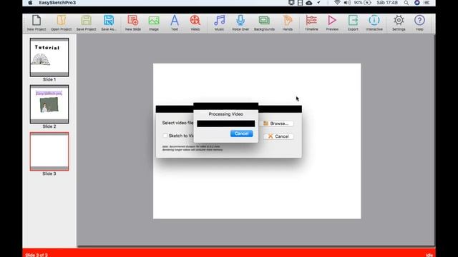The image size is (458, 257).
Task: Enable the Sketch to Video checkbox
Action: [x=165, y=136]
